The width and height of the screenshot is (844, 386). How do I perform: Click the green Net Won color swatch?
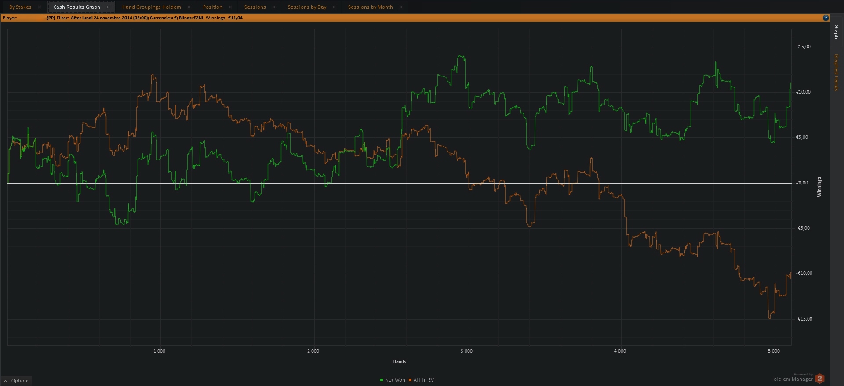point(382,380)
